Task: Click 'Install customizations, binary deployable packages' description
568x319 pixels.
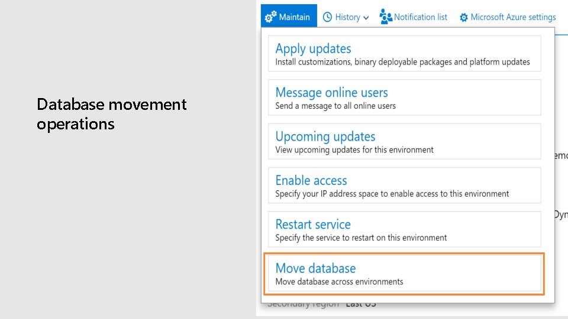Action: [x=402, y=62]
